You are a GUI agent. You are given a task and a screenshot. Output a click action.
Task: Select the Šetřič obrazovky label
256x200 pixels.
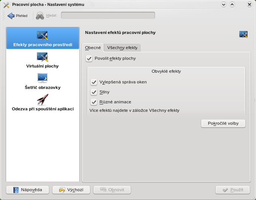43,87
